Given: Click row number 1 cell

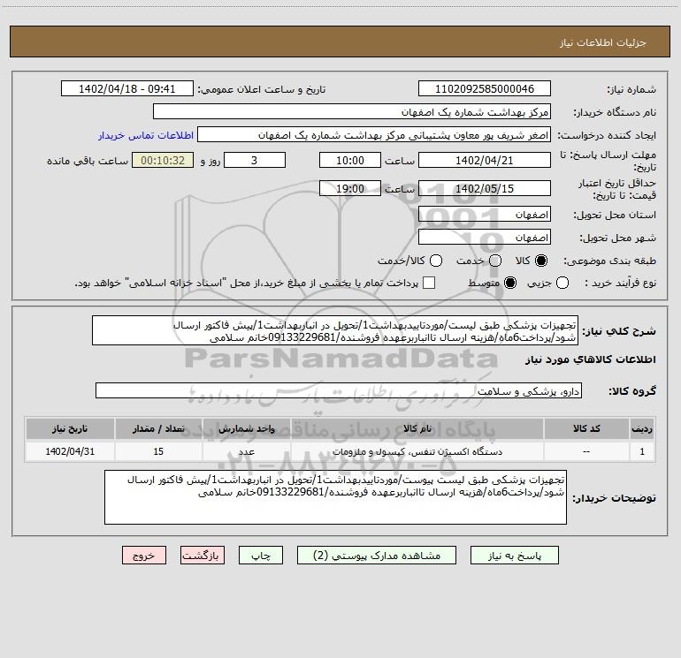Looking at the screenshot, I should point(642,451).
